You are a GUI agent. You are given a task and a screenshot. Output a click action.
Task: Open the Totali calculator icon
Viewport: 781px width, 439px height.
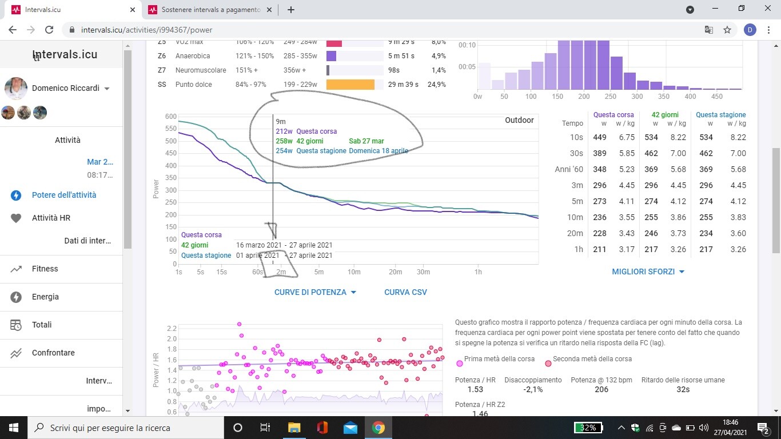tap(16, 325)
